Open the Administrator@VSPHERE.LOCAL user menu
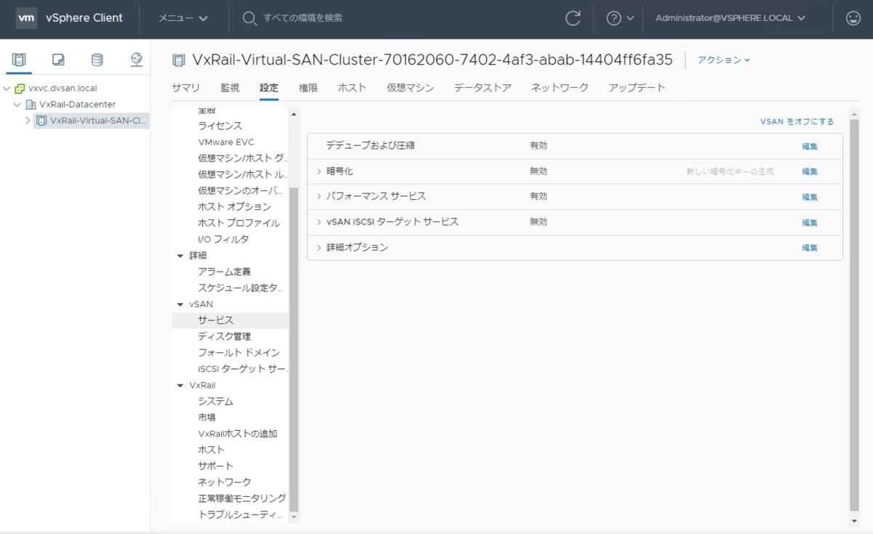This screenshot has width=873, height=534. (730, 18)
